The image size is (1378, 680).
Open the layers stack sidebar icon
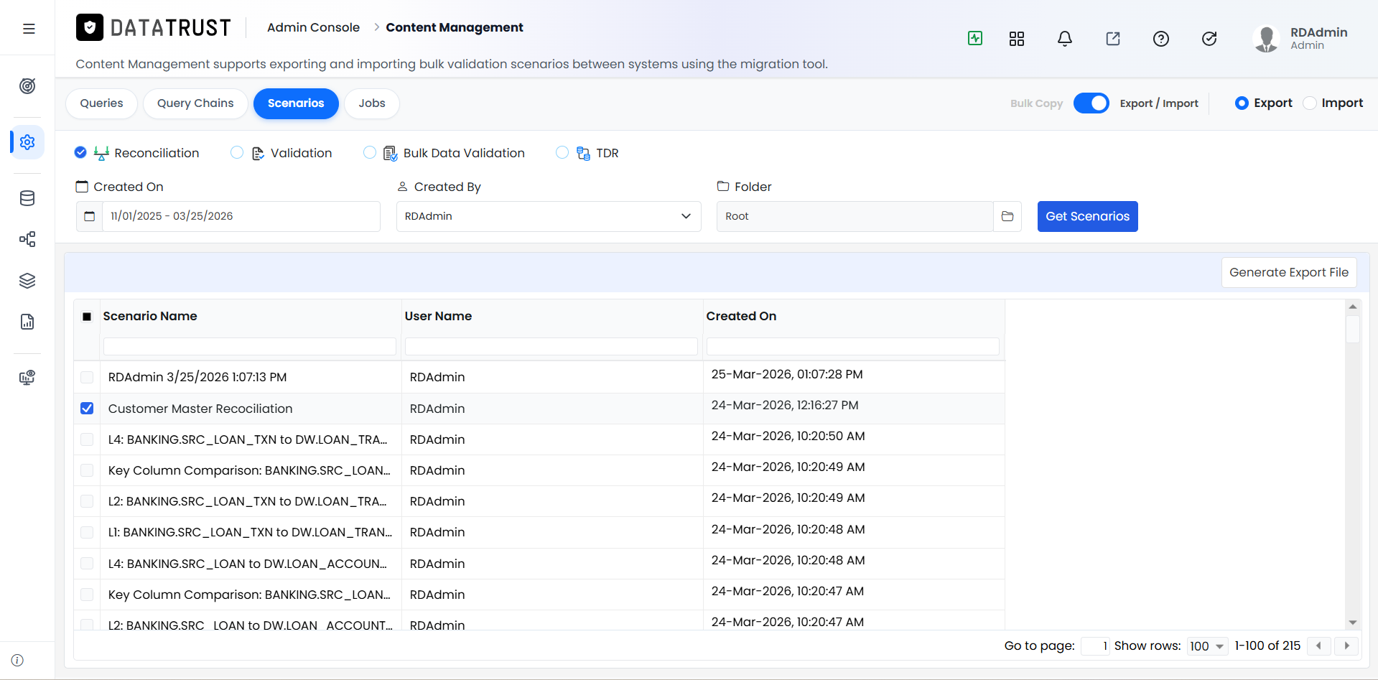(27, 281)
